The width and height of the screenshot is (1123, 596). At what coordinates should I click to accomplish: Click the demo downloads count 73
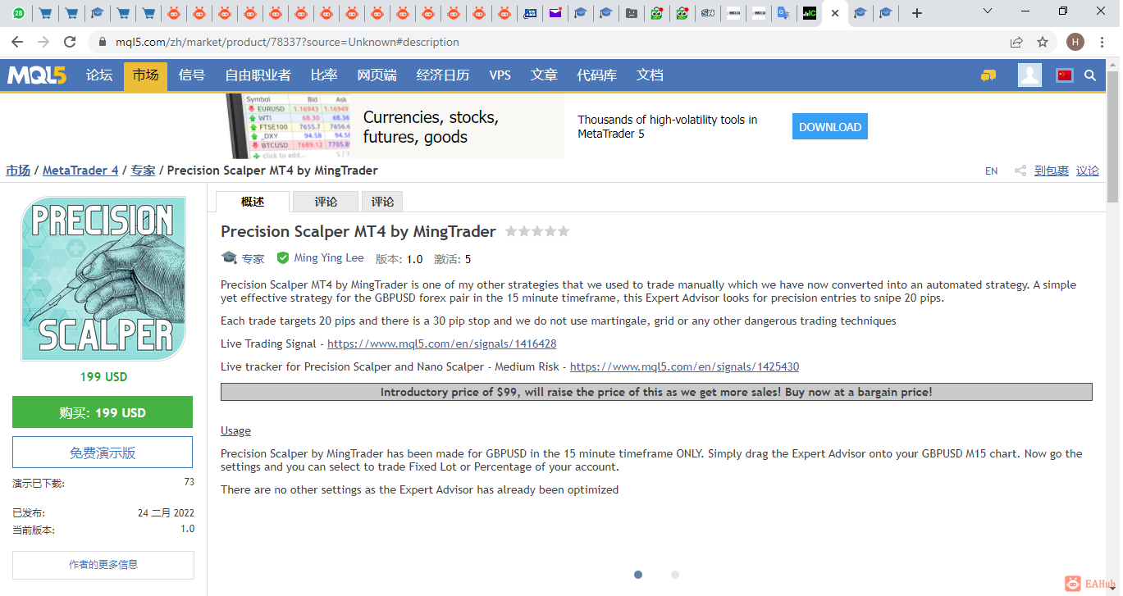click(x=189, y=482)
